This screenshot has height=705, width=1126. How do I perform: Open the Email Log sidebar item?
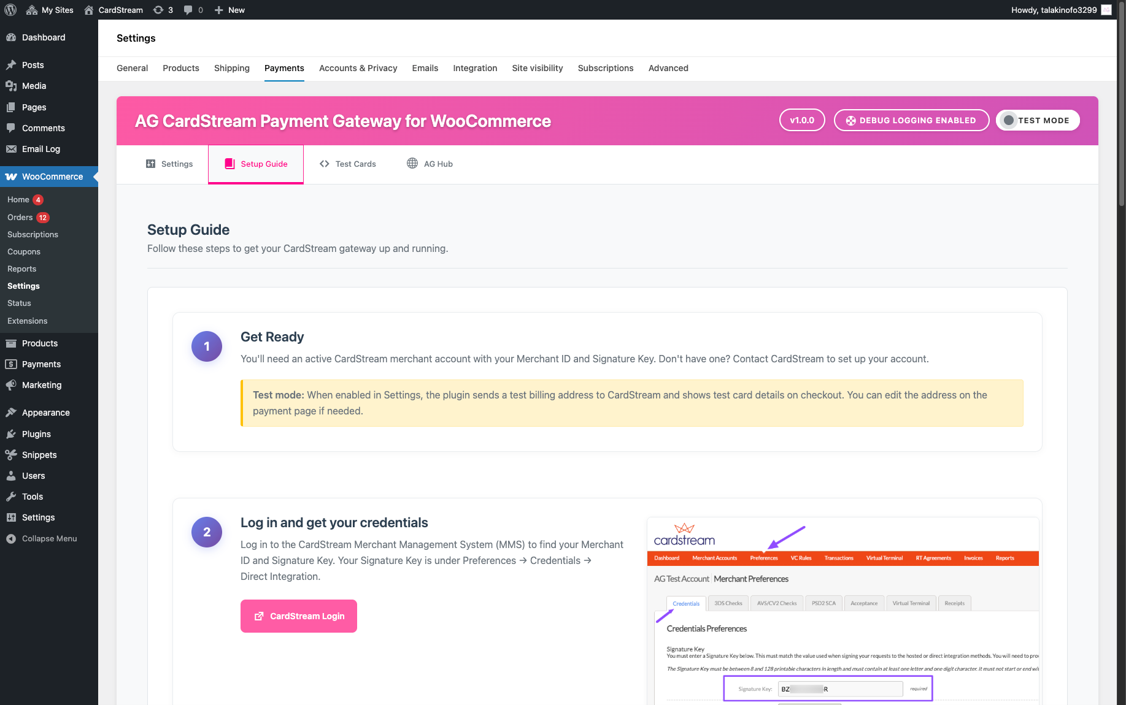pos(40,149)
